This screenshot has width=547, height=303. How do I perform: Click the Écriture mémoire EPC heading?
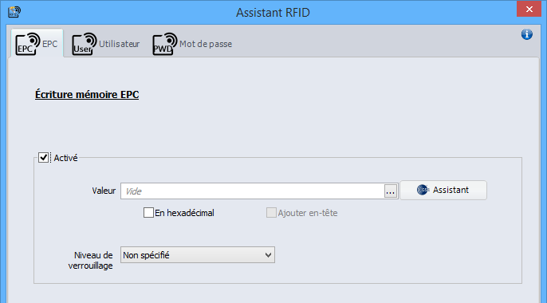87,95
